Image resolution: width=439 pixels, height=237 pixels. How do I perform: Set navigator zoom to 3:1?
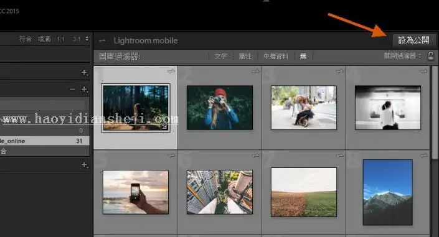[x=77, y=39]
